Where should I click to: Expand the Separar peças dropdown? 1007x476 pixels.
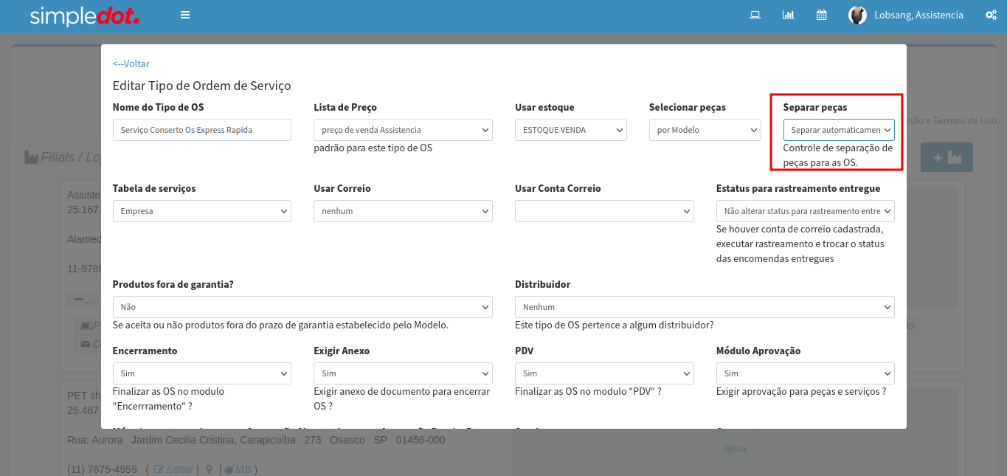[839, 130]
